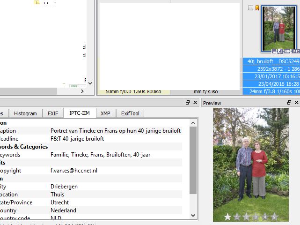Click the location value 'Thuis'
300x225 pixels.
[x=57, y=195]
